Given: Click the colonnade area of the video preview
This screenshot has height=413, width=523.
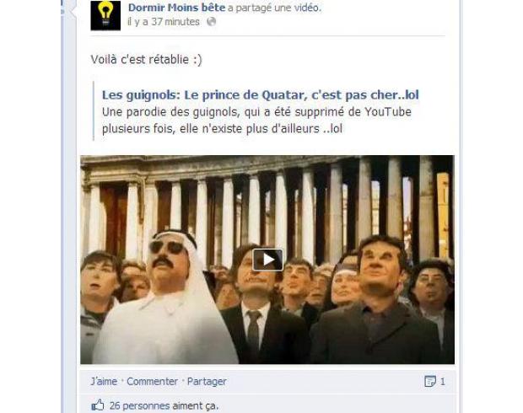Looking at the screenshot, I should pos(267,200).
